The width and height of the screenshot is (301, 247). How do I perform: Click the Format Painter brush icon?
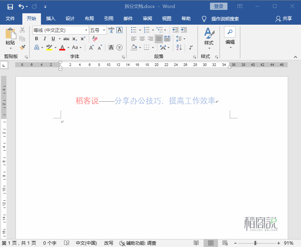point(22,47)
